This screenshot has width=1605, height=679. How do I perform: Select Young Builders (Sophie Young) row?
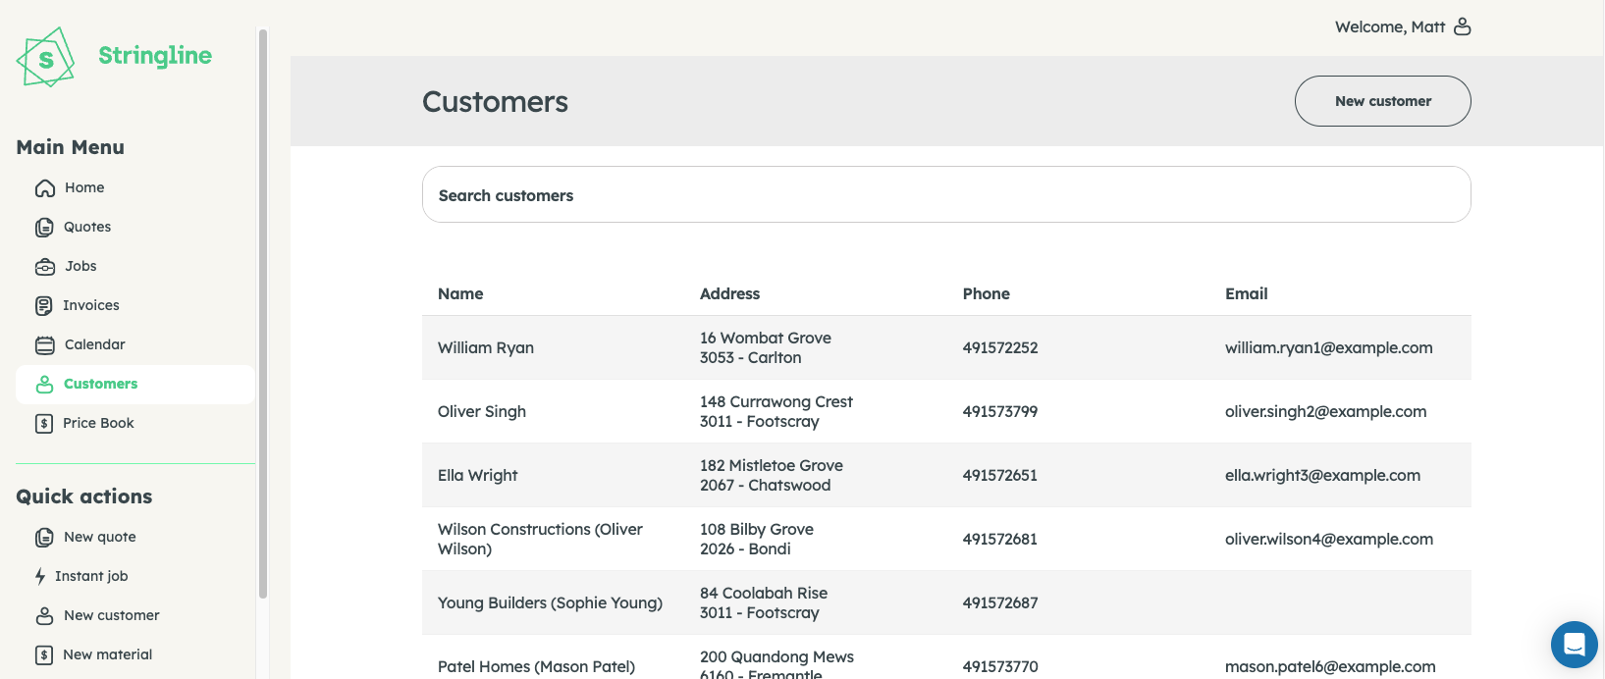point(946,602)
